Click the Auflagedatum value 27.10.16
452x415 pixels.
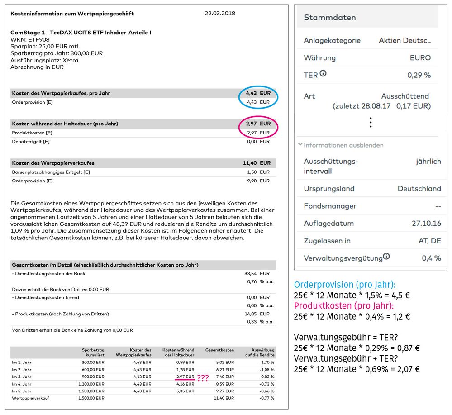[x=424, y=224]
